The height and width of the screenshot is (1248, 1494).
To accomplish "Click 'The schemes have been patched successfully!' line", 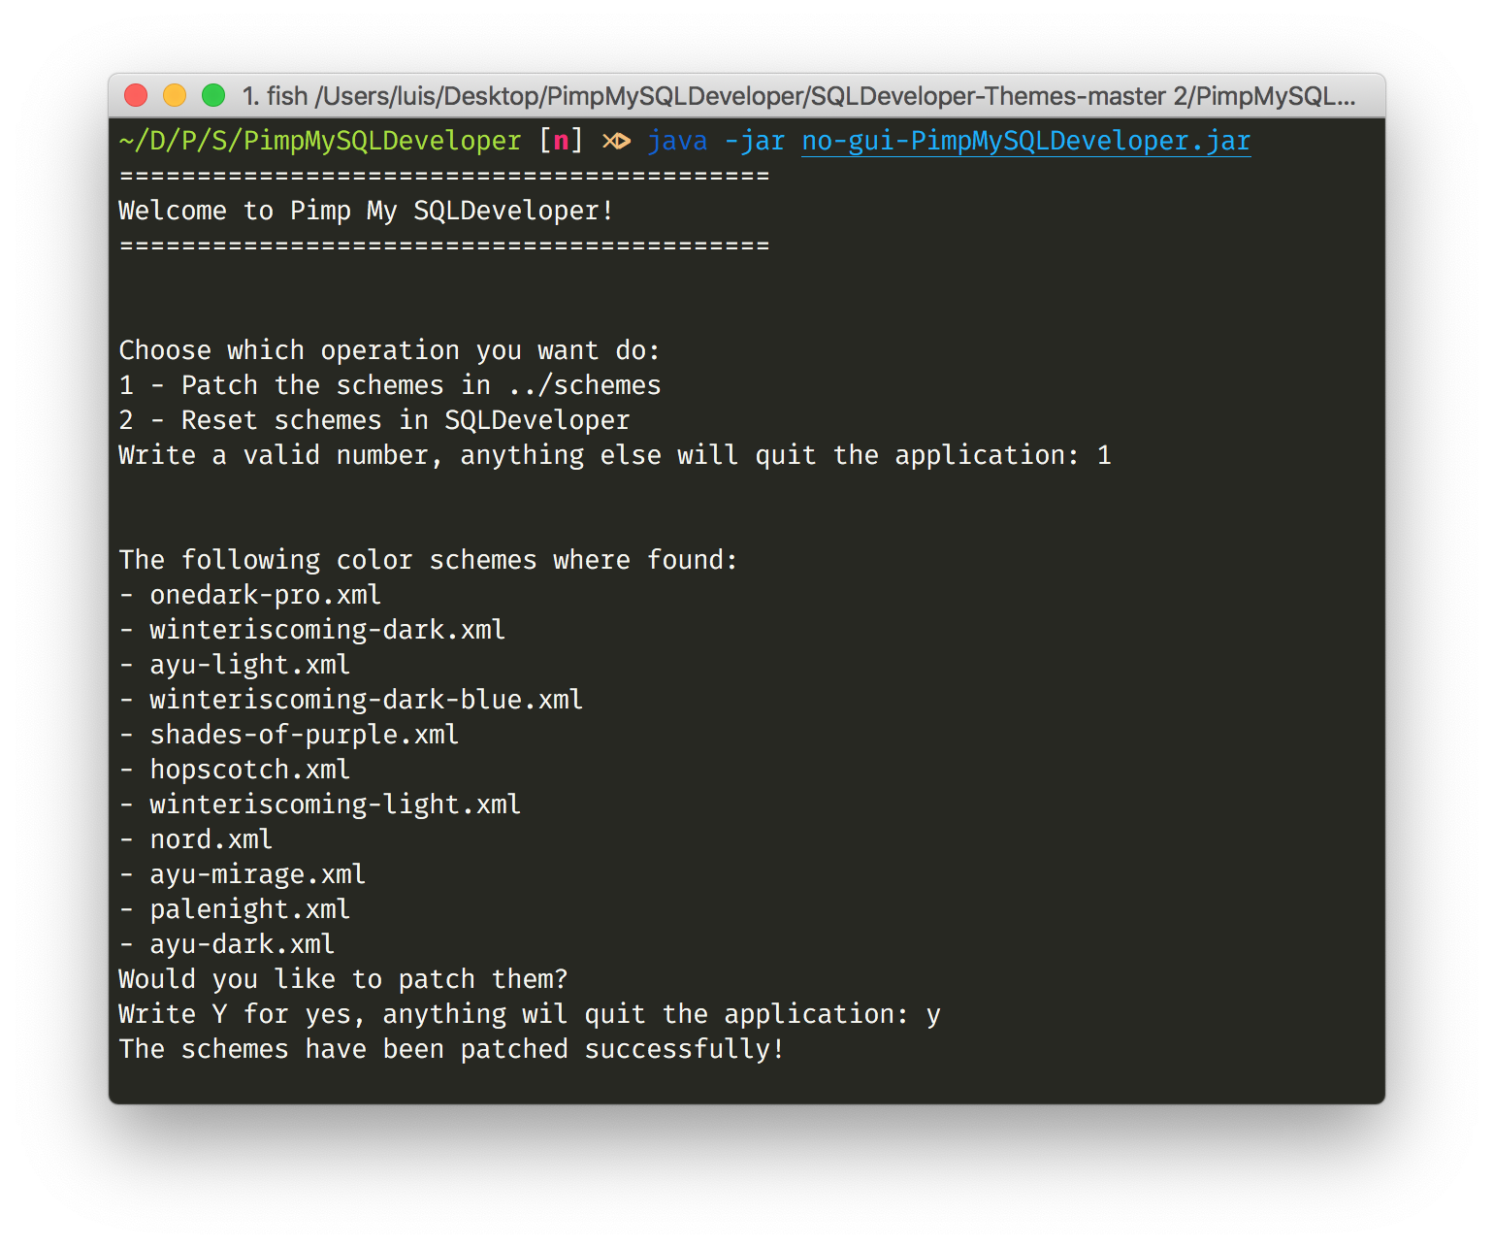I will click(451, 1049).
